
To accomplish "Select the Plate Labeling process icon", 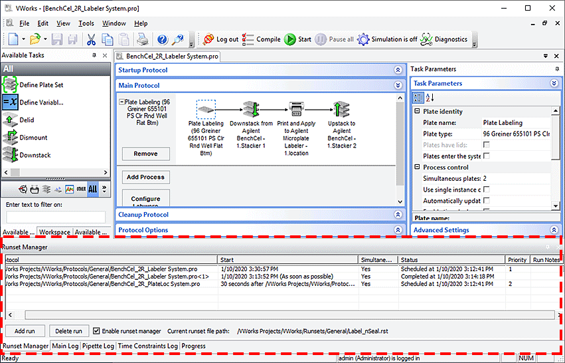I will tap(206, 109).
